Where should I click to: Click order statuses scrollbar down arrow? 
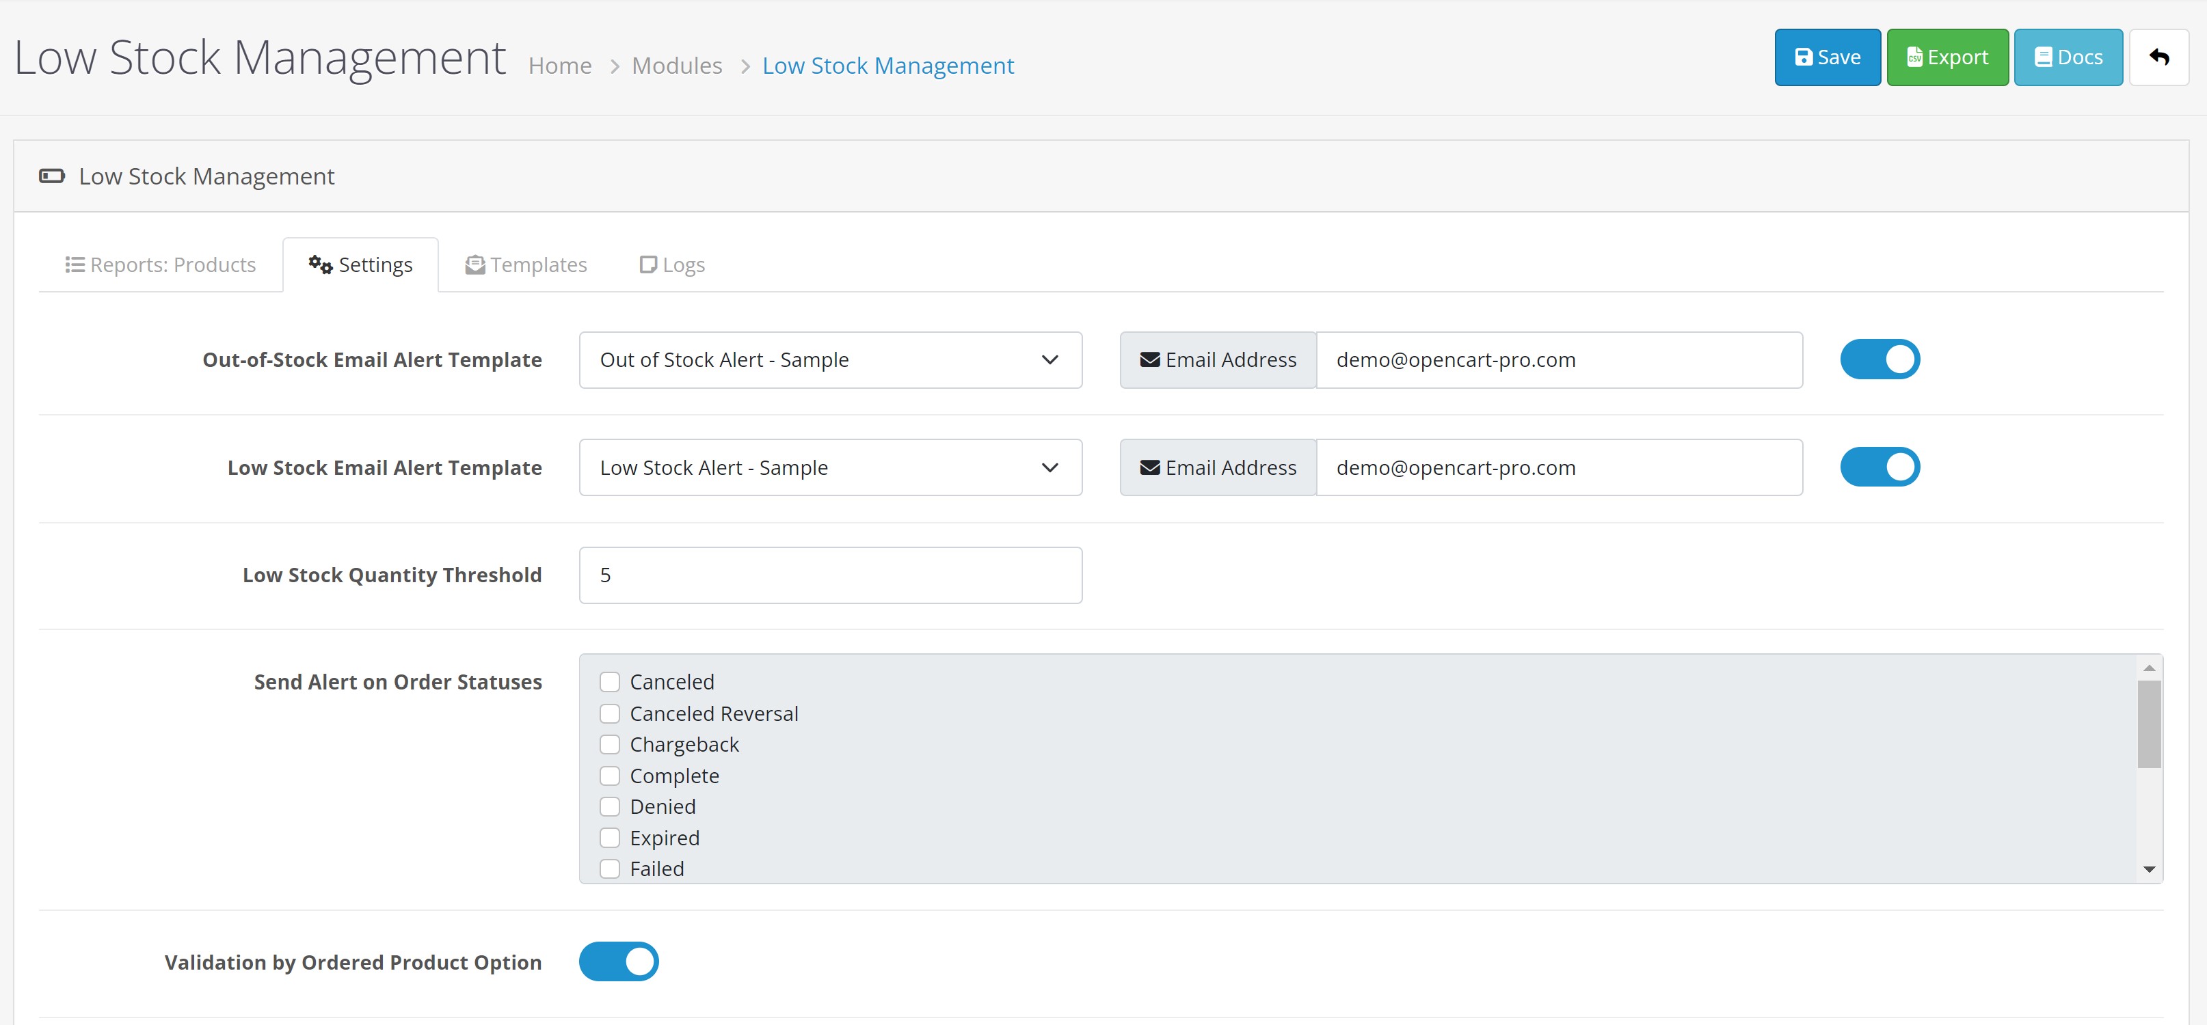click(x=2149, y=869)
